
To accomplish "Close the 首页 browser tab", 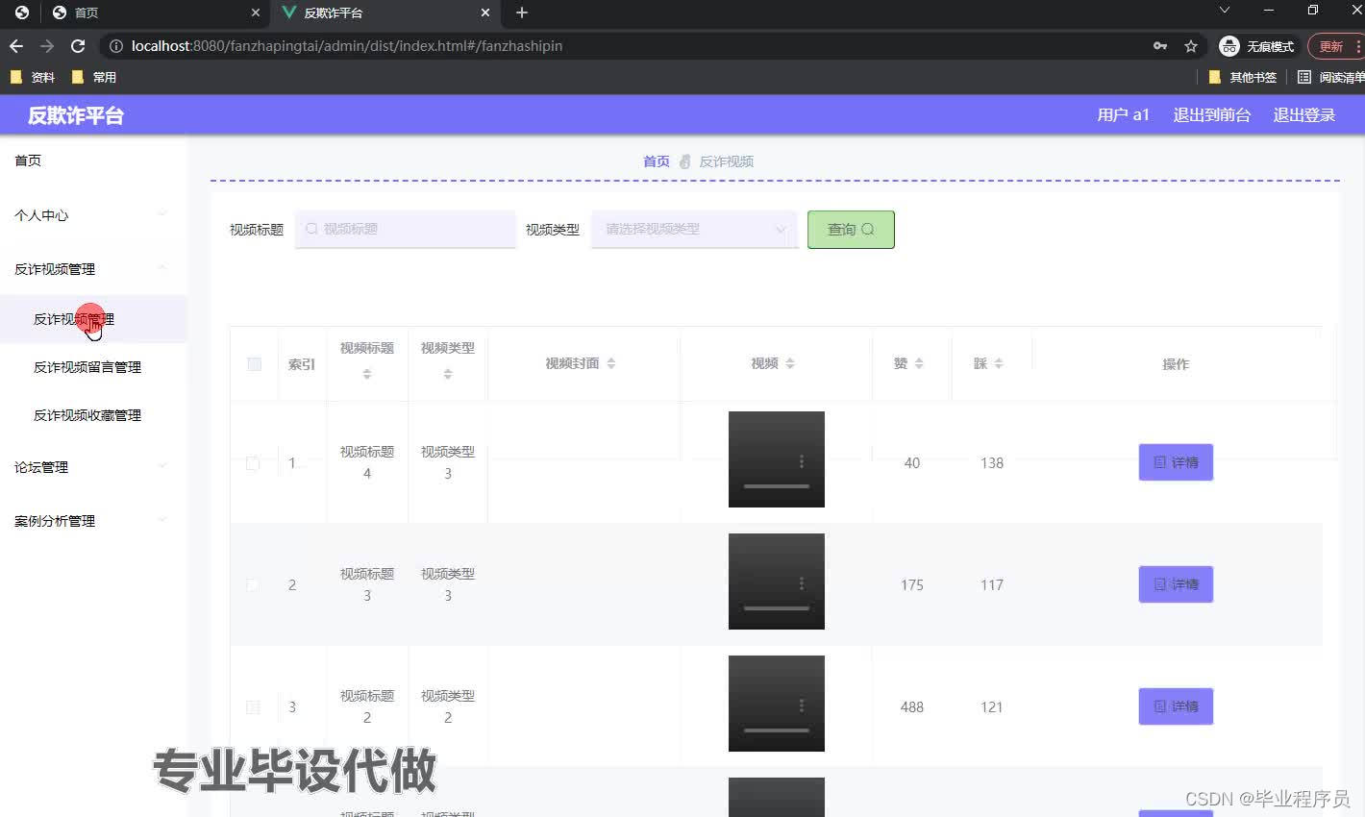I will (x=255, y=12).
